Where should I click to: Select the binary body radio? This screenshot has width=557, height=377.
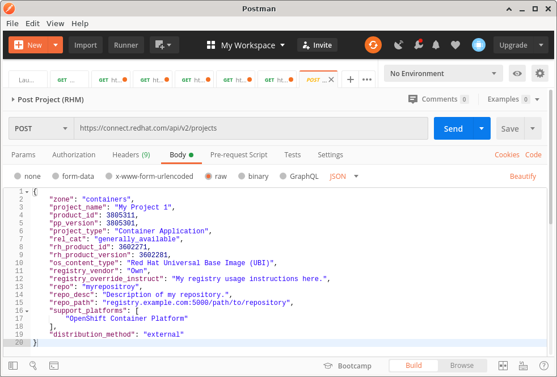[x=242, y=176]
